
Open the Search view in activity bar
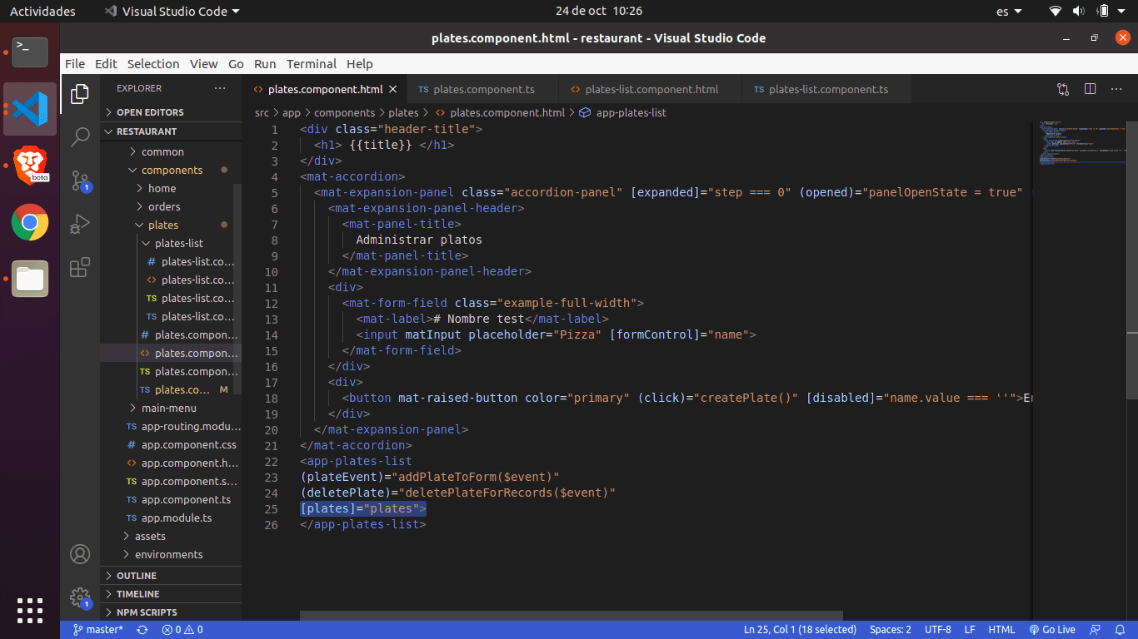point(80,137)
